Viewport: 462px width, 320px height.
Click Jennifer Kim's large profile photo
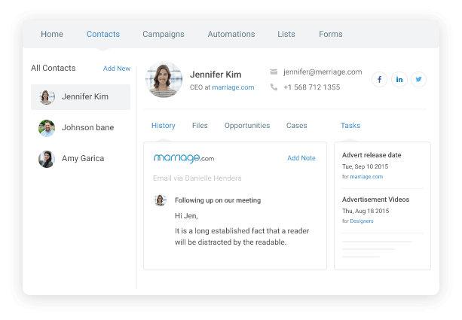click(x=164, y=80)
